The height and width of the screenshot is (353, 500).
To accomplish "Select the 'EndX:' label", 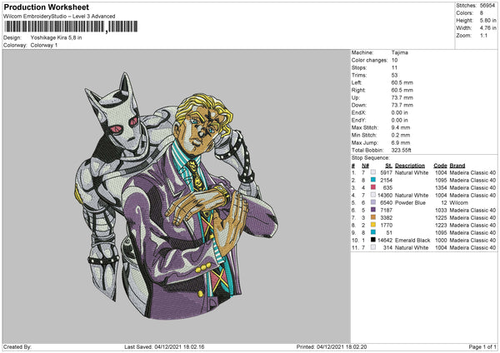I will [359, 112].
